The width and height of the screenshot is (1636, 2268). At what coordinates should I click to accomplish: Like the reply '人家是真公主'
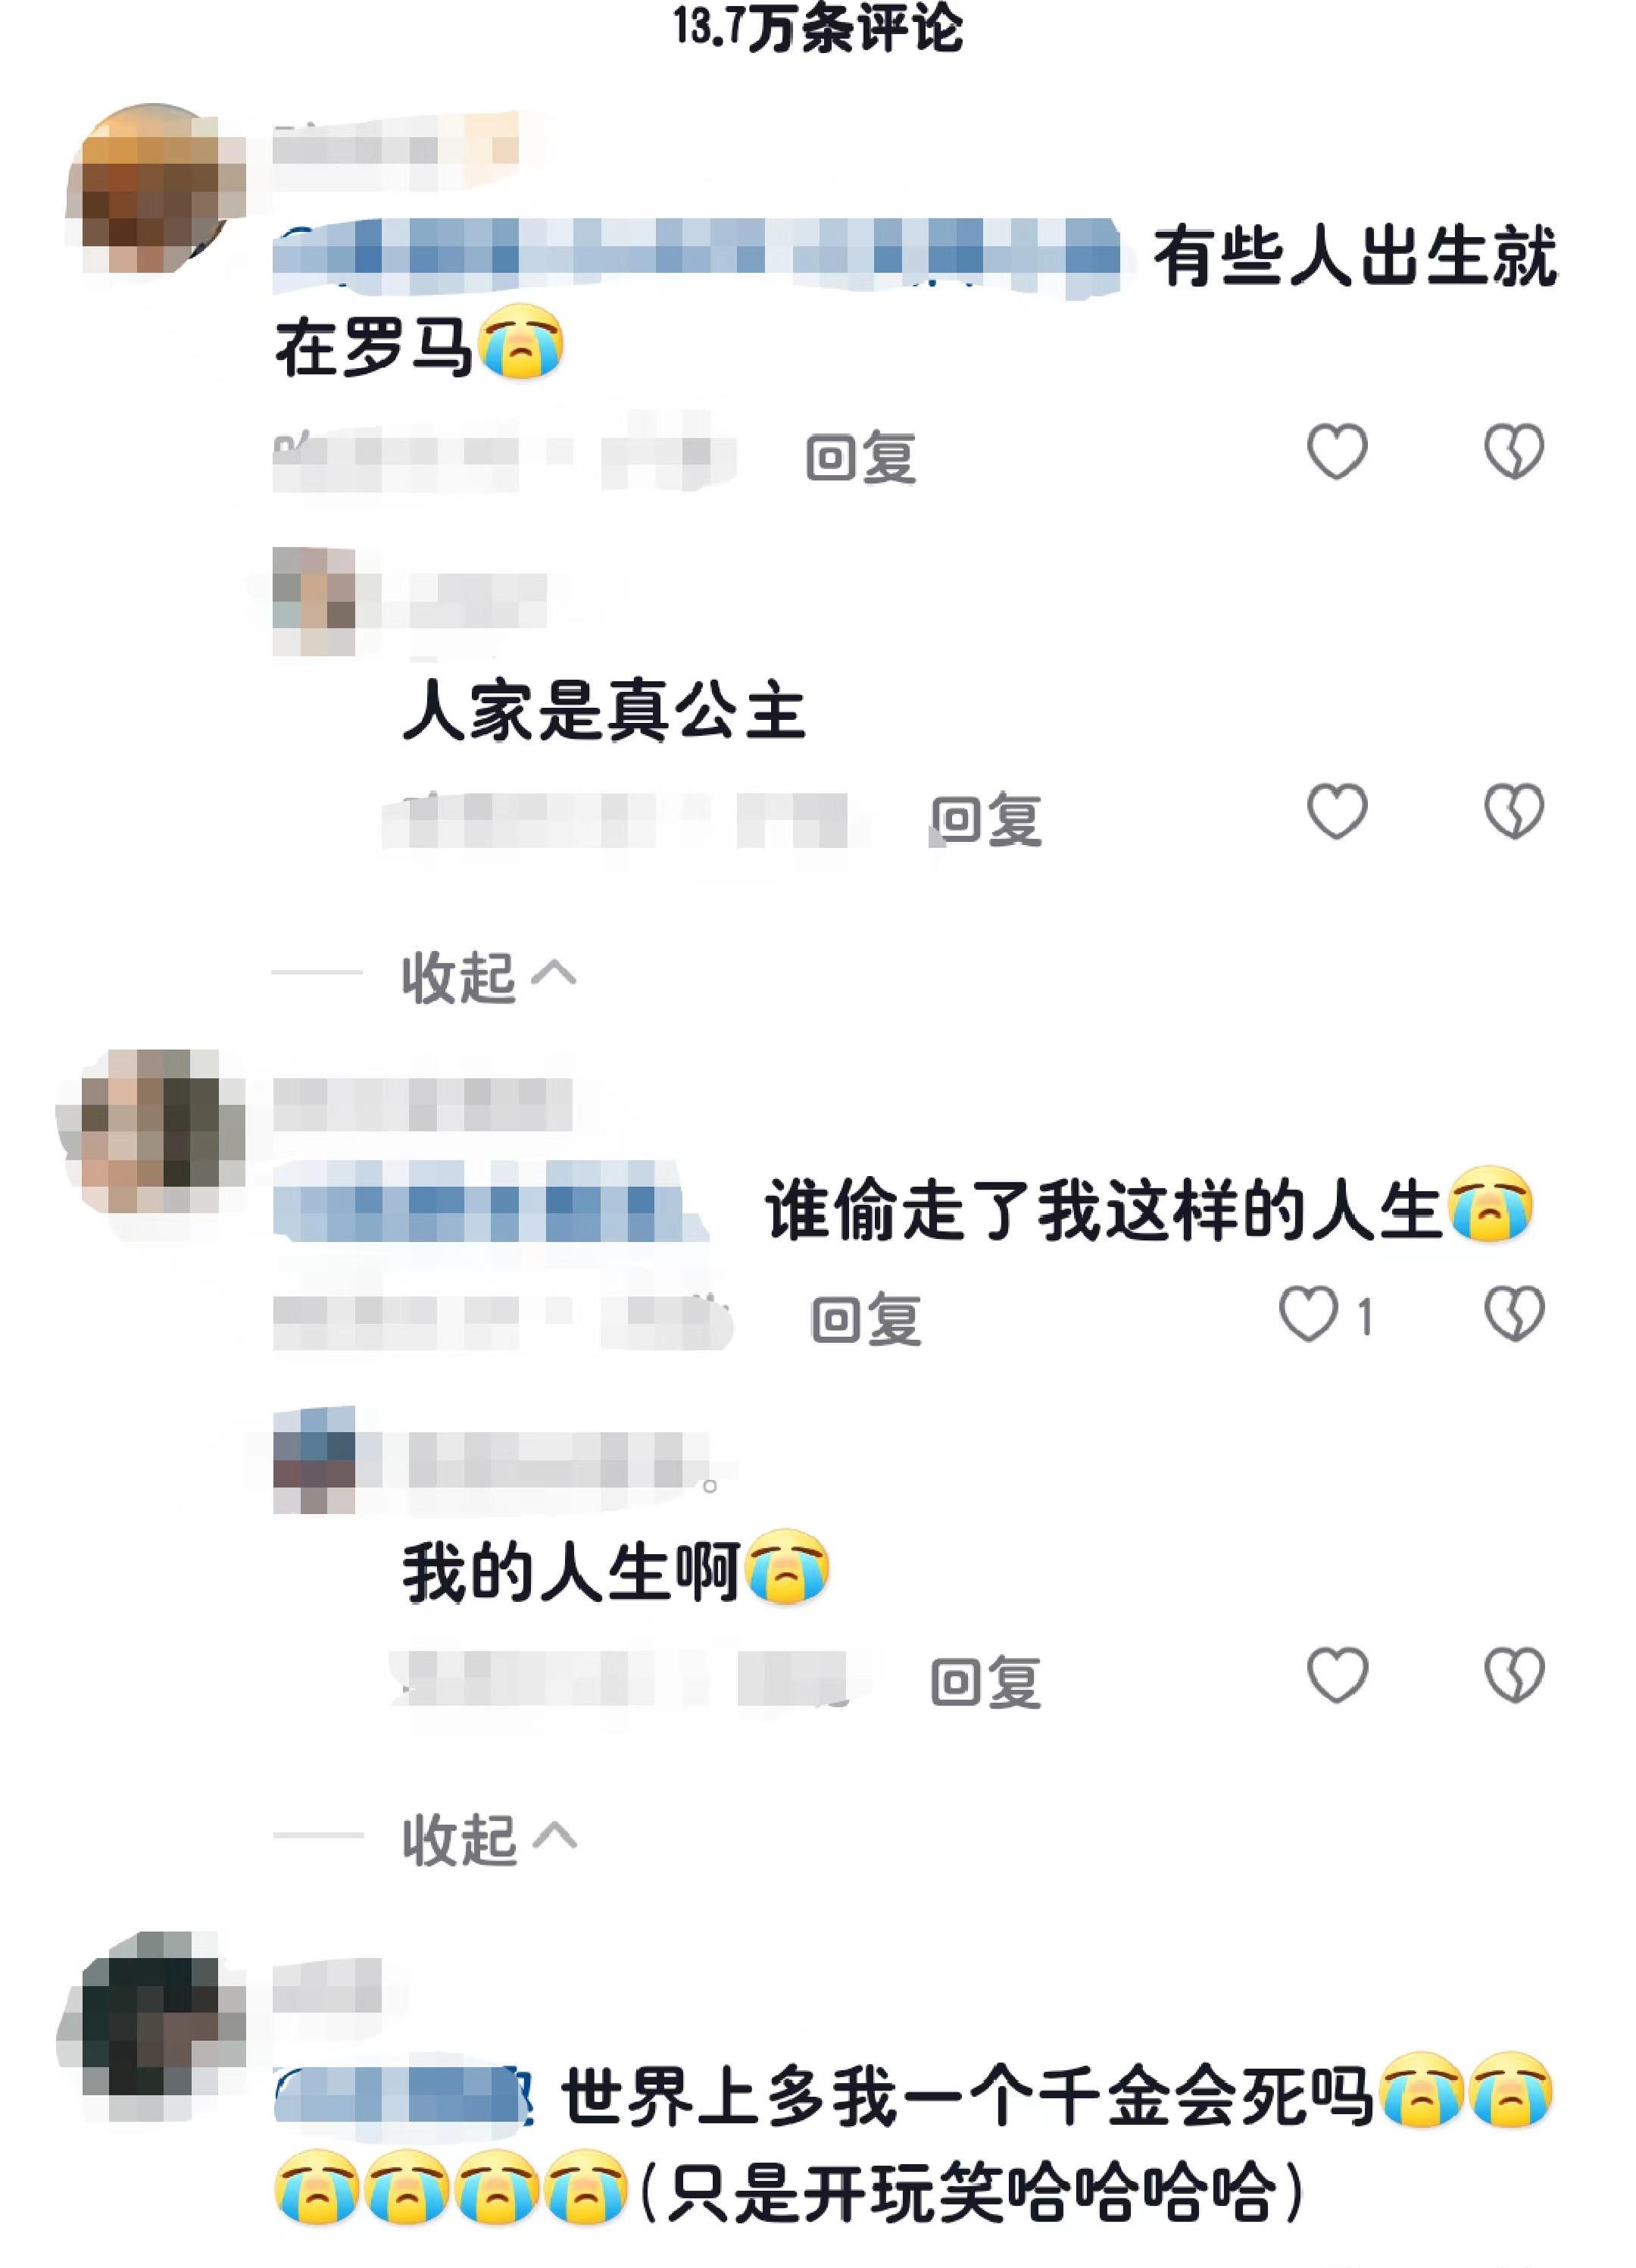point(1337,811)
